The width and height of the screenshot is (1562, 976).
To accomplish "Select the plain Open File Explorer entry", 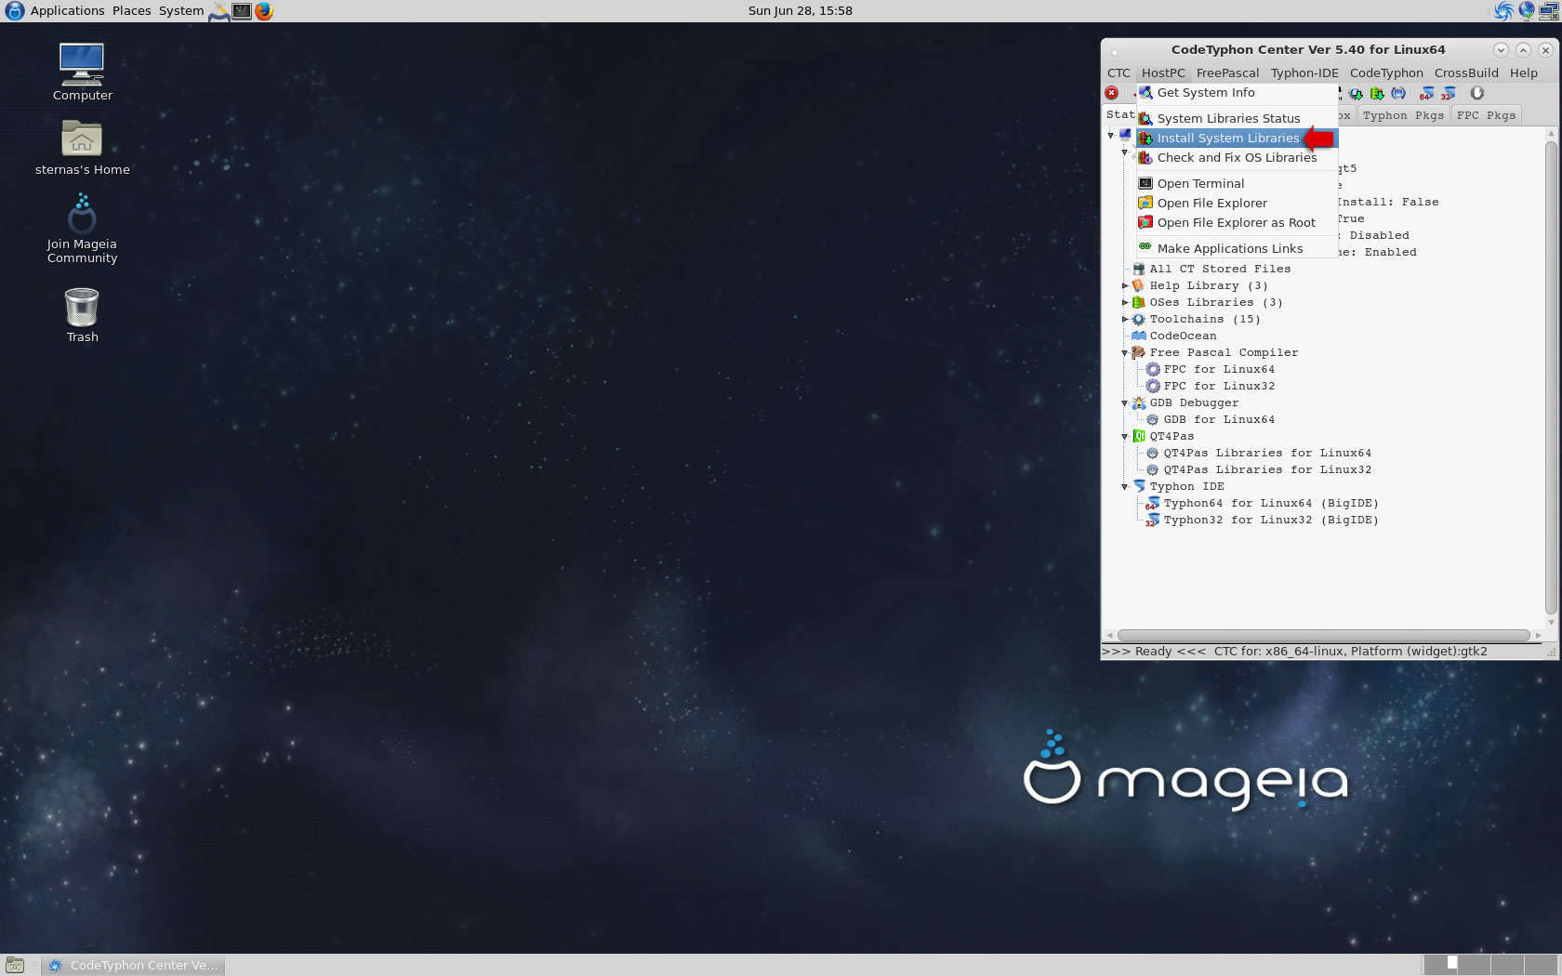I will (x=1237, y=203).
